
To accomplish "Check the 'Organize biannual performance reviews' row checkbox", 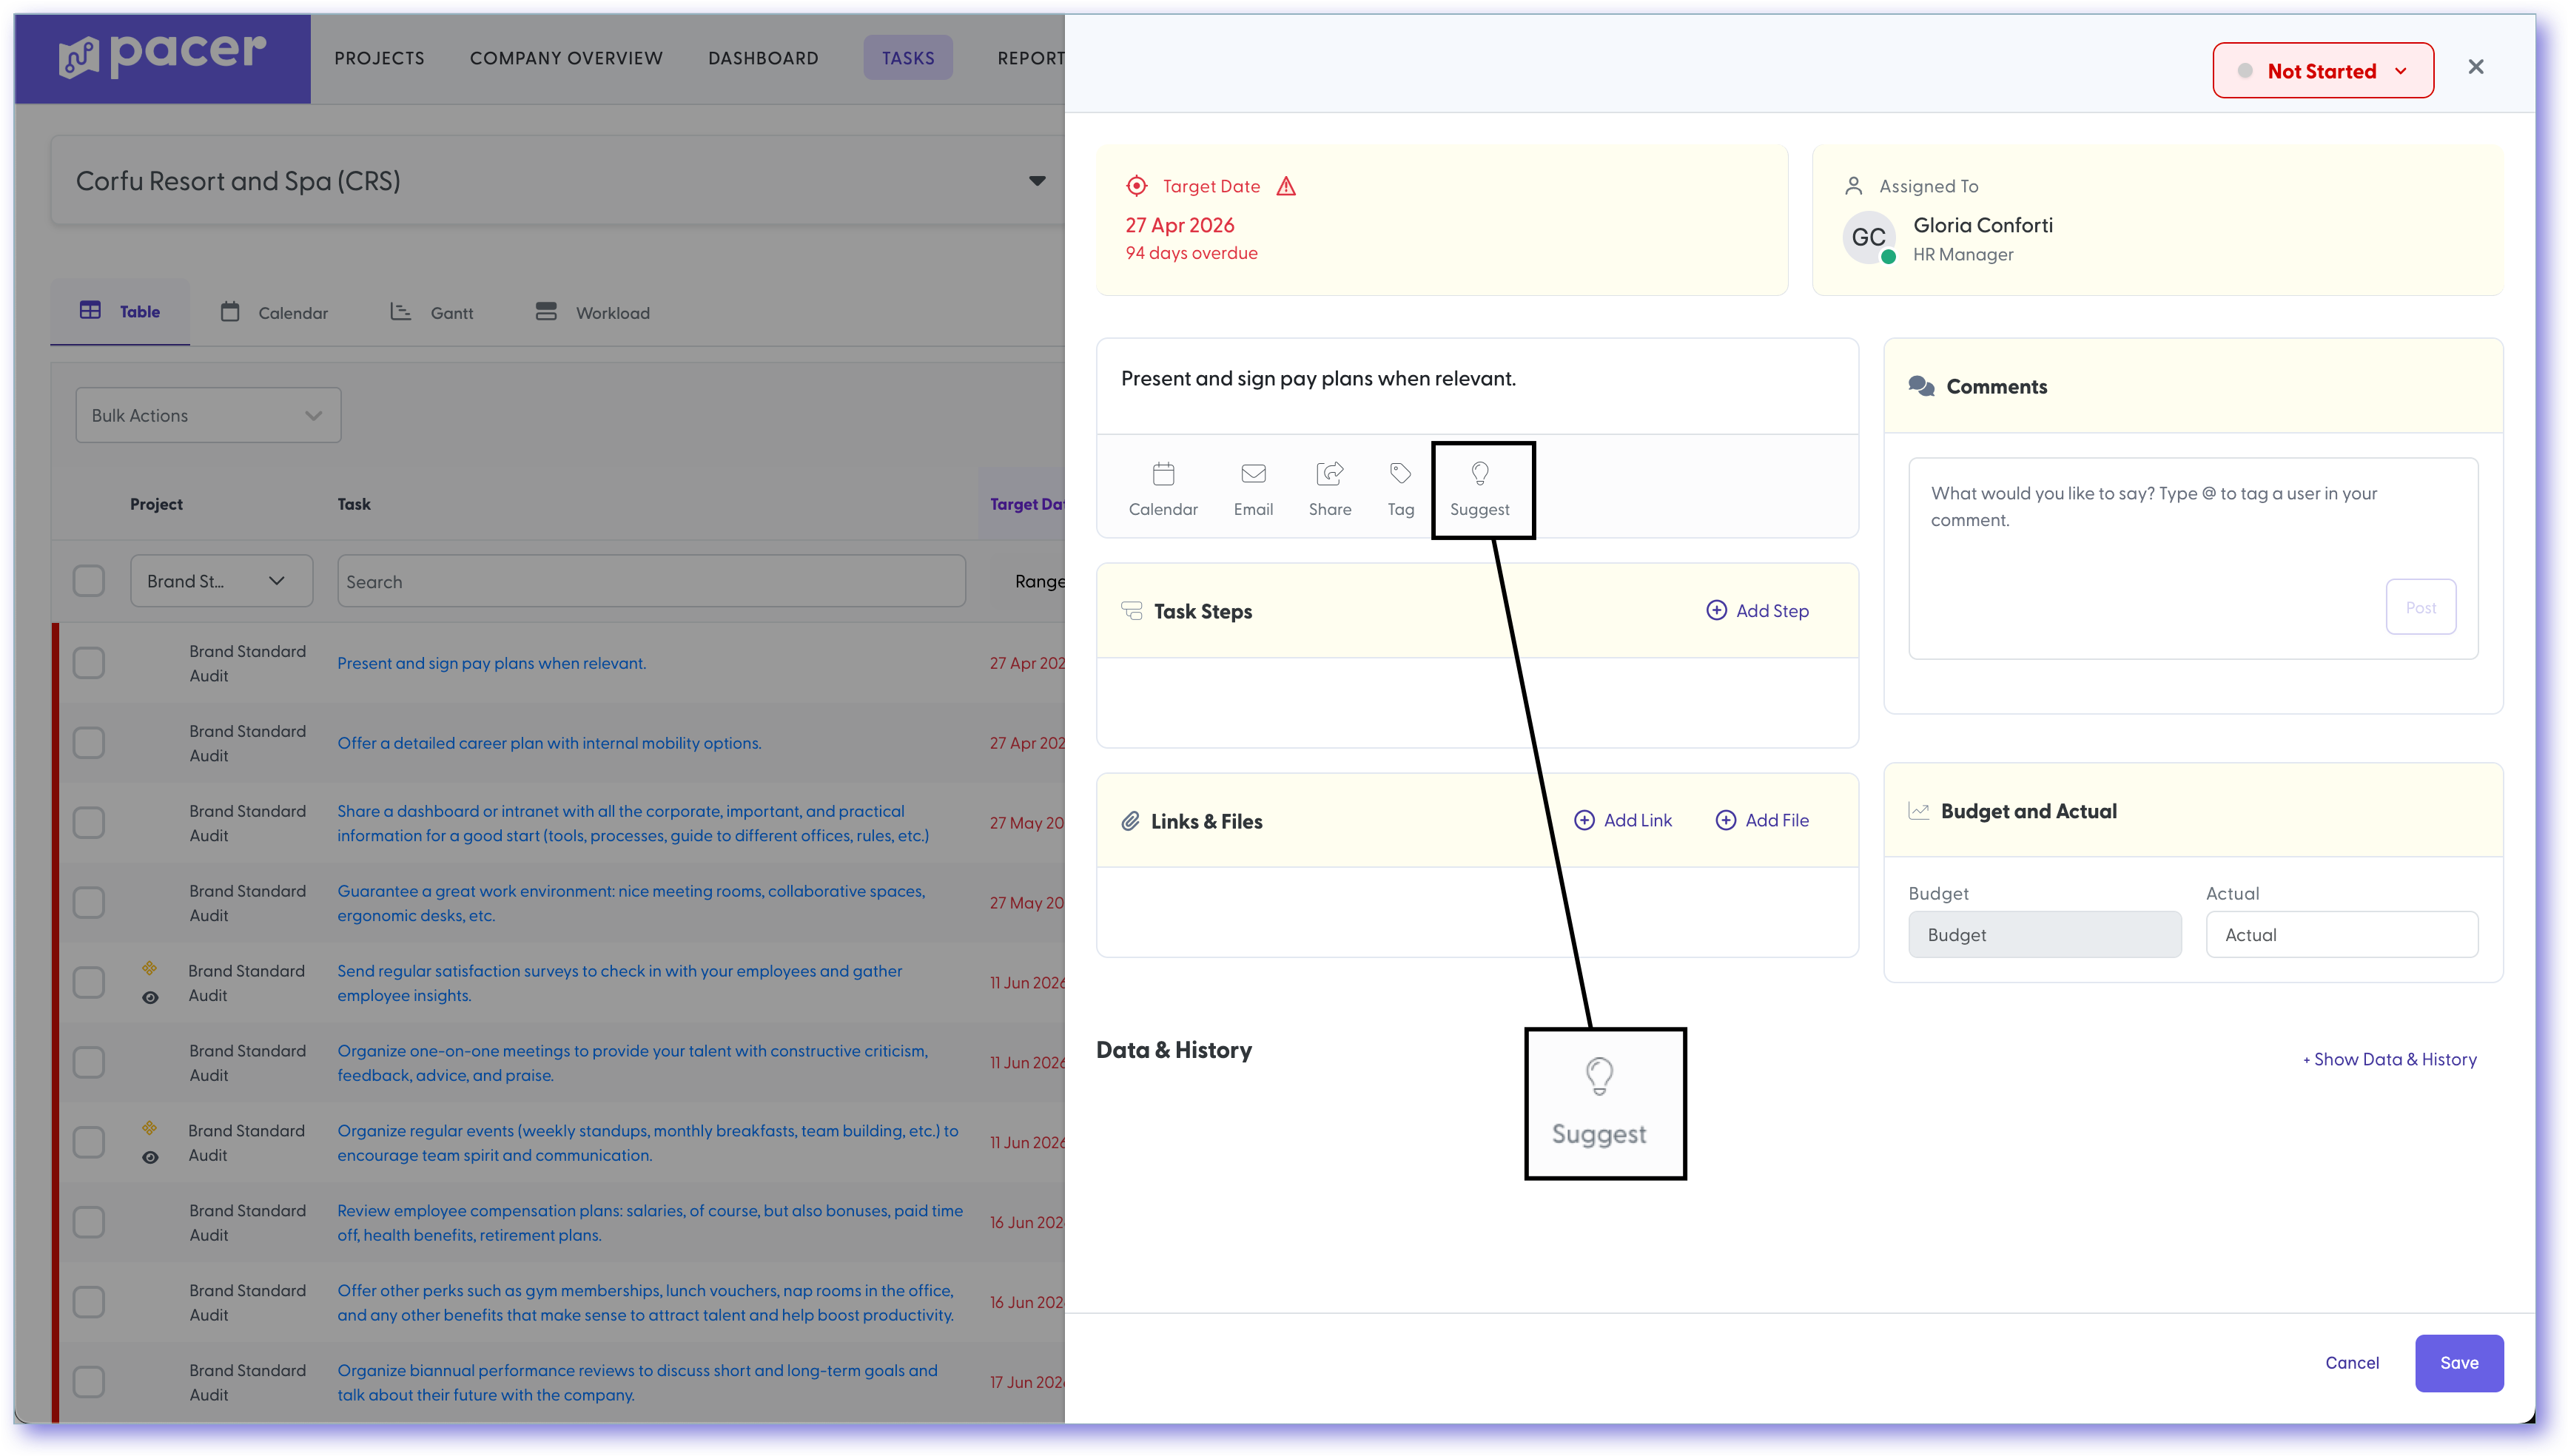I will [x=88, y=1382].
